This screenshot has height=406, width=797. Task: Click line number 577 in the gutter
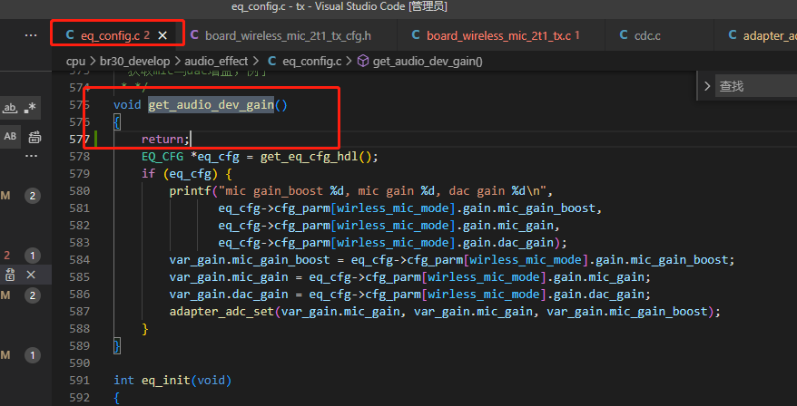[x=79, y=139]
